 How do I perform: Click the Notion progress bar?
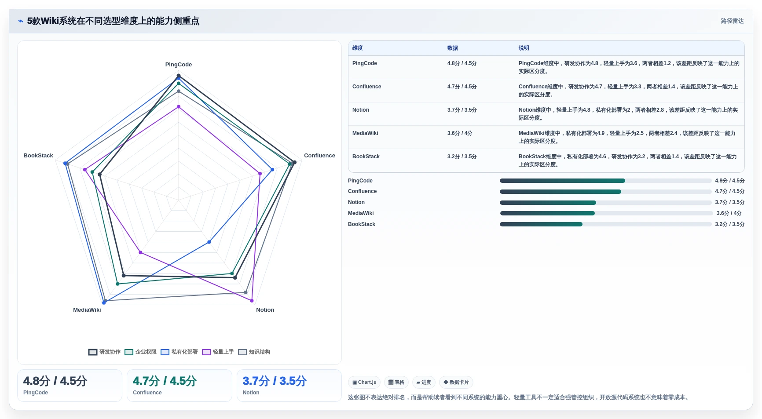pos(605,203)
